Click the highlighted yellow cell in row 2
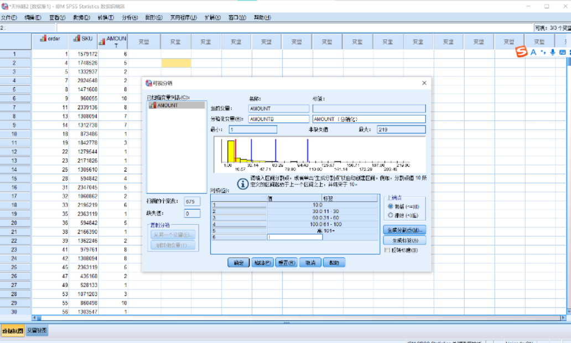This screenshot has height=343, width=571. pyautogui.click(x=176, y=63)
